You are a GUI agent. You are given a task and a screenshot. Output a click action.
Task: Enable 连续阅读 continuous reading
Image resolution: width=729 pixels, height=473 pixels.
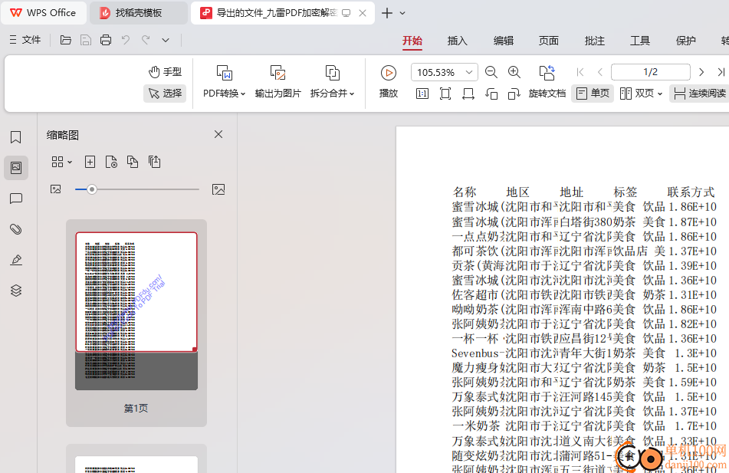pyautogui.click(x=700, y=94)
